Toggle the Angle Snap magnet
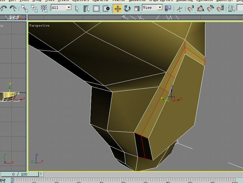This screenshot has height=183, width=243. coord(201,9)
